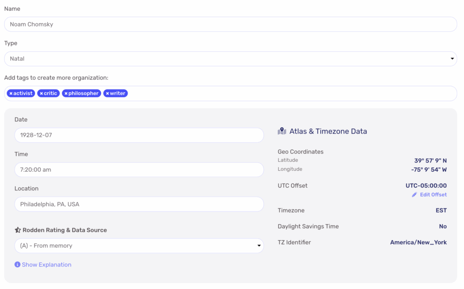Remove the philosopher tag via its x
The height and width of the screenshot is (289, 464).
[66, 93]
